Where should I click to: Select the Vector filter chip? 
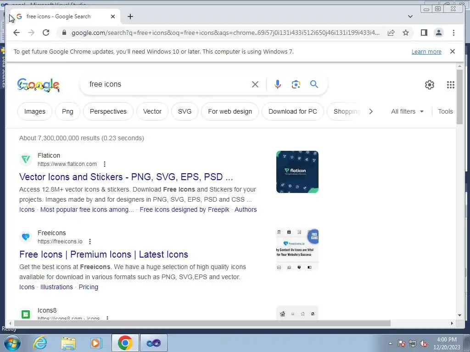152,111
